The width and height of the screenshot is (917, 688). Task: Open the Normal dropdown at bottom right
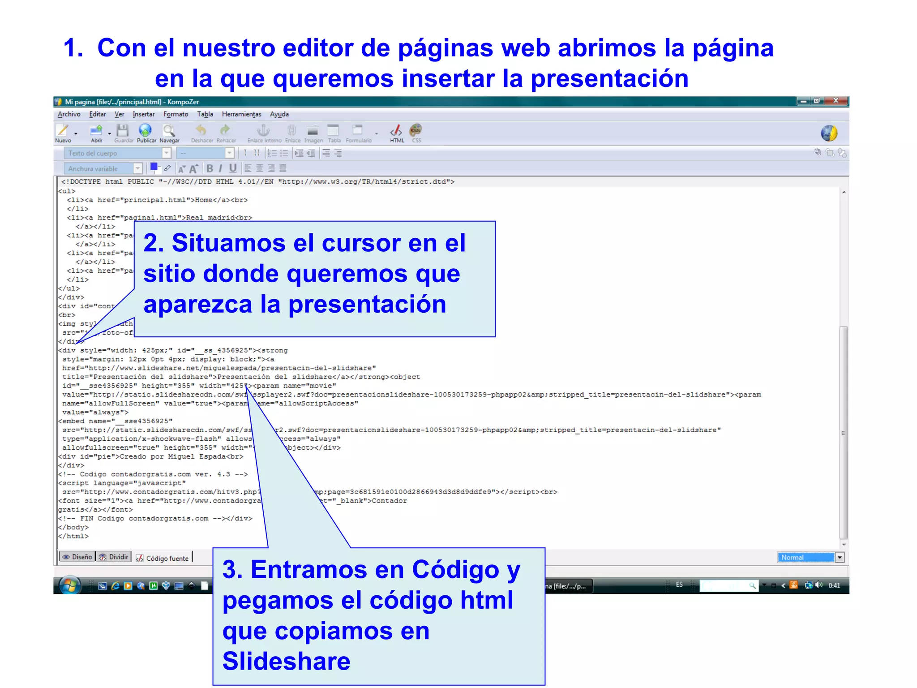(x=810, y=558)
